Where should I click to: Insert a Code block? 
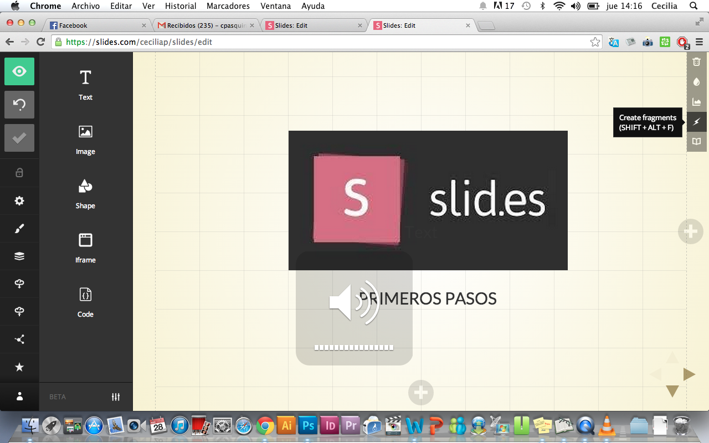(85, 302)
